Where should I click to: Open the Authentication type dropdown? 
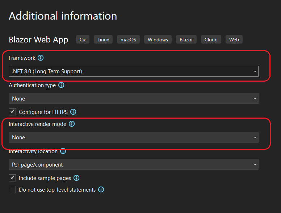tap(133, 99)
